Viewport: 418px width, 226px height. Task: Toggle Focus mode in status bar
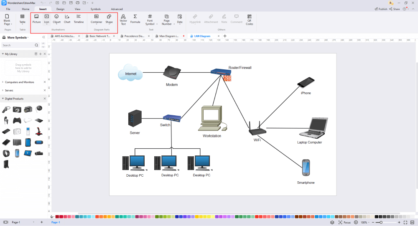pyautogui.click(x=344, y=222)
